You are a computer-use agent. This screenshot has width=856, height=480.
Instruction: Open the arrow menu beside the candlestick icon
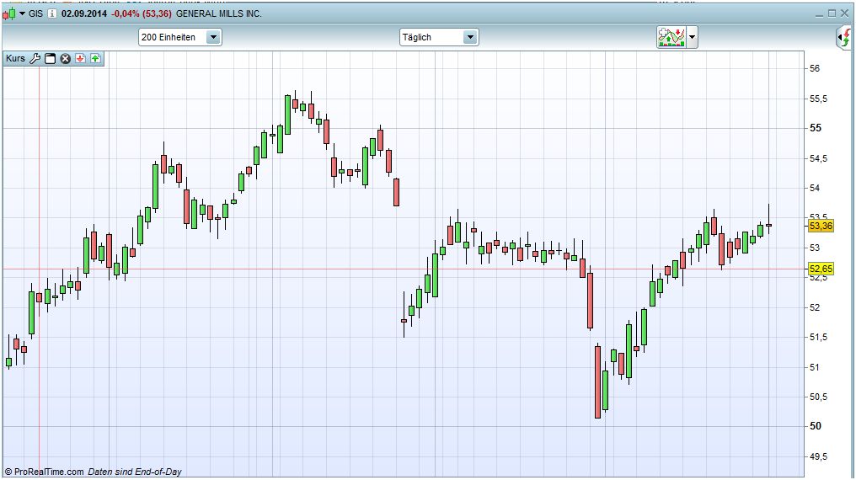(23, 14)
